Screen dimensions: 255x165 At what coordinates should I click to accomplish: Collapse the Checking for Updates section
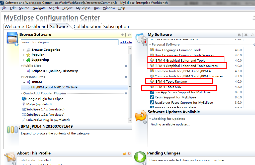pyautogui.click(x=150, y=119)
